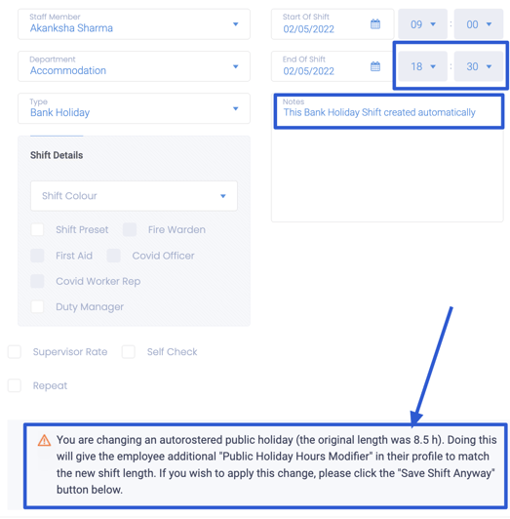Open the Department Accommodation dropdown
This screenshot has width=510, height=519.
(x=134, y=66)
